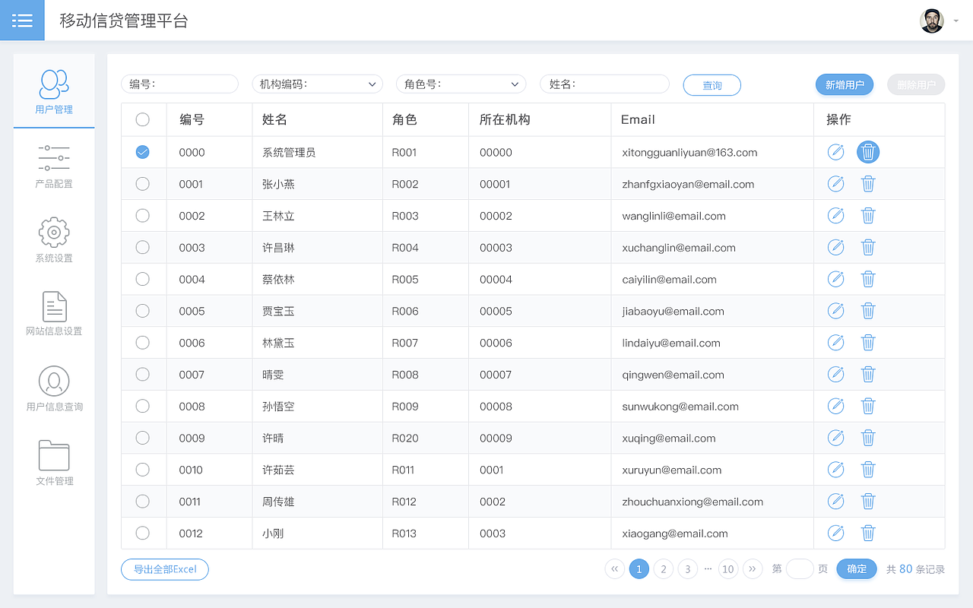Select the checkbox for user 孙悟空
This screenshot has width=973, height=608.
click(x=143, y=406)
